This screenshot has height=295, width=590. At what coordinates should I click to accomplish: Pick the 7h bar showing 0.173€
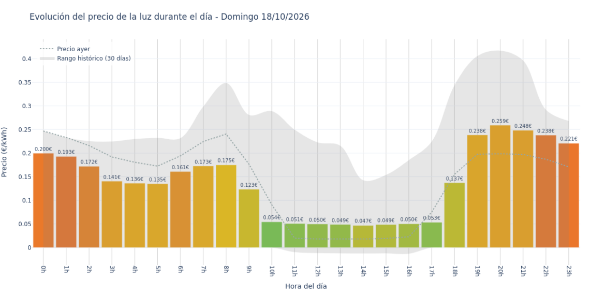(203, 207)
